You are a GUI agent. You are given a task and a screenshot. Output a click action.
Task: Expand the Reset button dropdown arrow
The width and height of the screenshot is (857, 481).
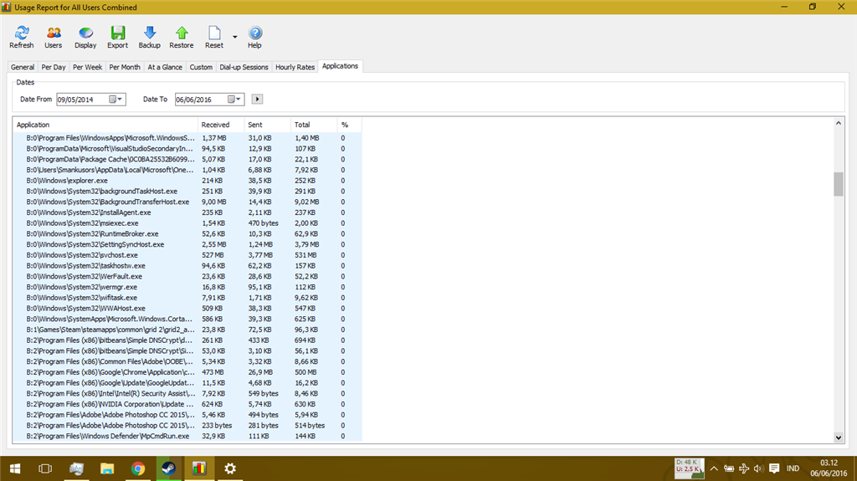(x=235, y=37)
